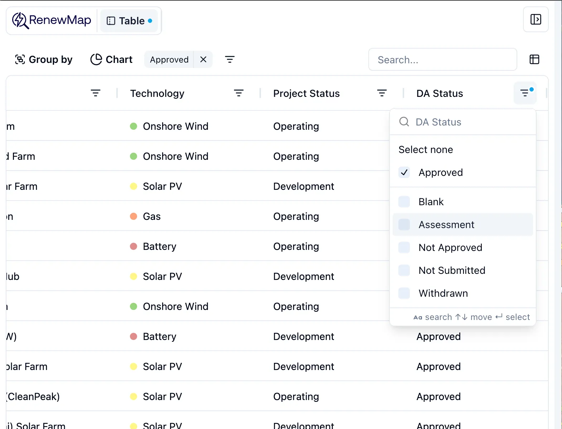Image resolution: width=562 pixels, height=429 pixels.
Task: Click Solar PV in the 'ir Farm' row
Action: click(x=163, y=186)
